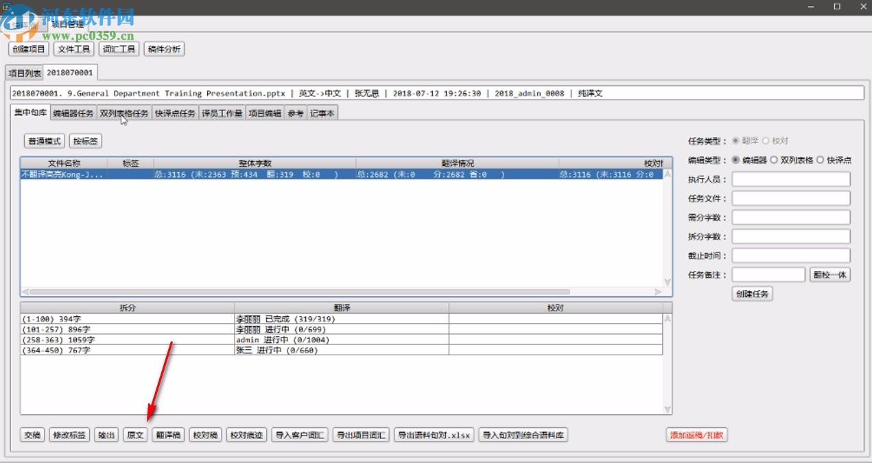The image size is (872, 463).
Task: Select the highlighted file row in the table
Action: point(342,174)
